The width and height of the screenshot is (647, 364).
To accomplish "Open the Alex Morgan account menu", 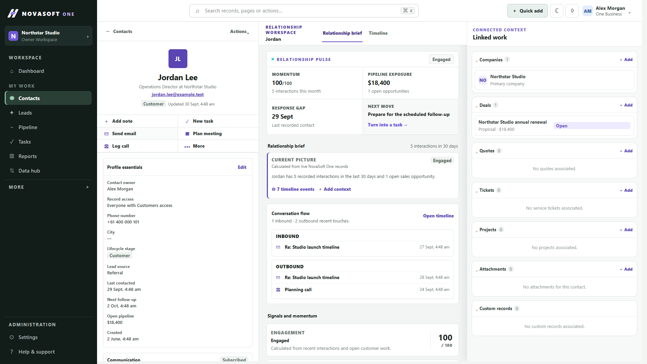I will point(607,11).
